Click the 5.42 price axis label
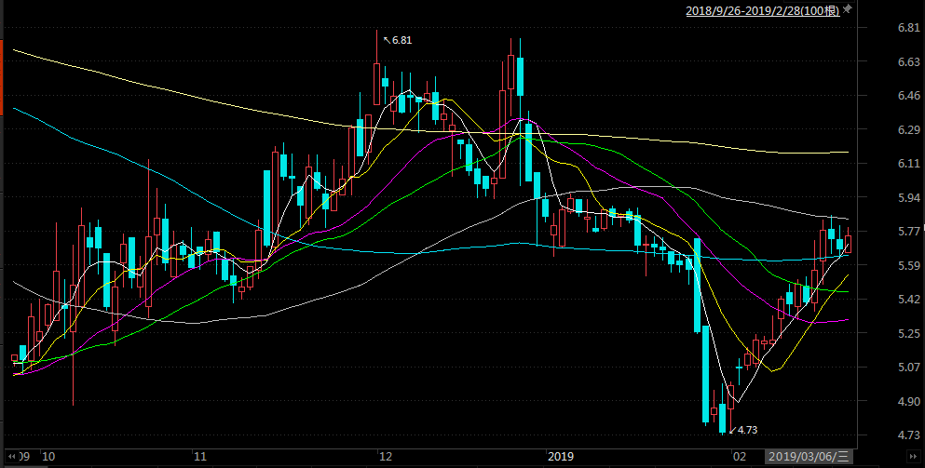925x468 pixels. (x=908, y=299)
